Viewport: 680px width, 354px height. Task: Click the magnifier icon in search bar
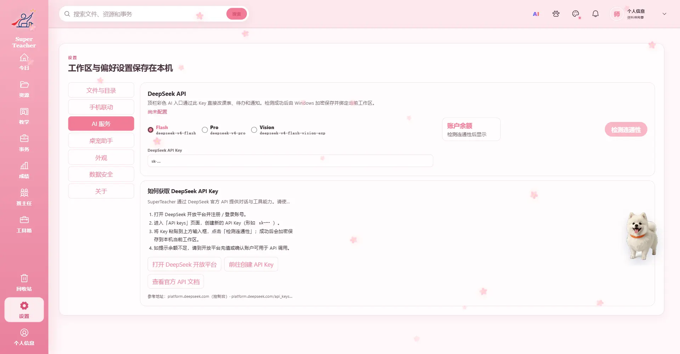point(67,14)
